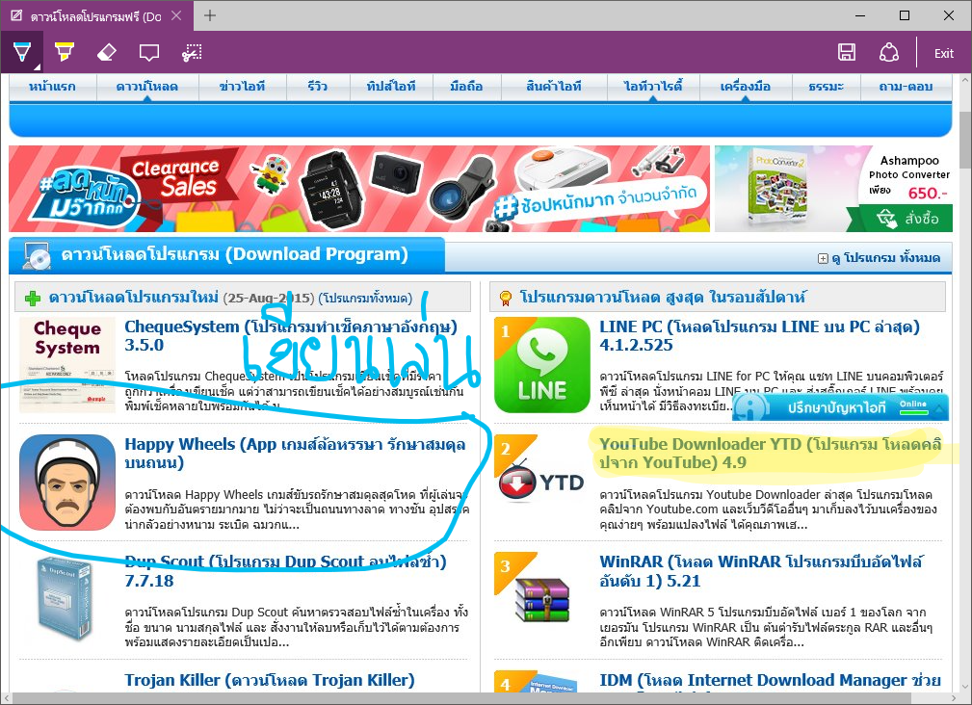Choose the Eraser tool
Viewport: 972px width, 705px height.
(107, 52)
